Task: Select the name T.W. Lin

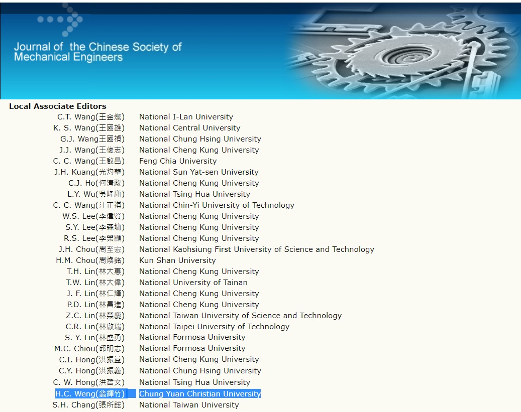Action: (x=95, y=283)
